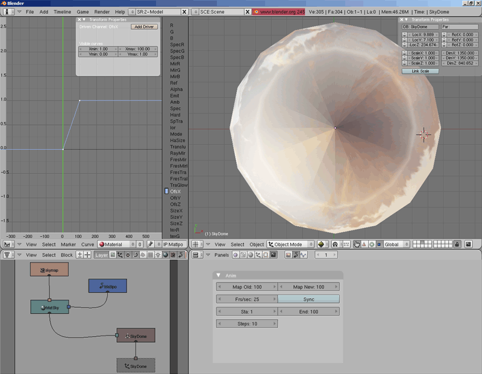This screenshot has width=482, height=374.
Task: Open the Shading context sphere icon
Action: (251, 255)
